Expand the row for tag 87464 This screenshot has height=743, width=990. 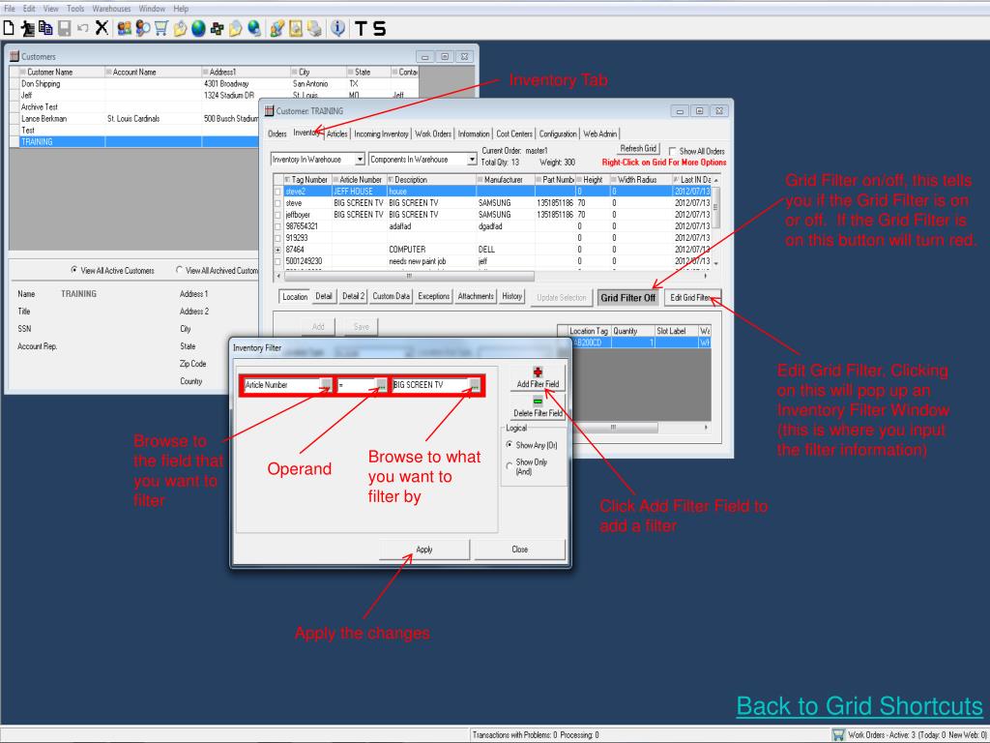coord(277,250)
